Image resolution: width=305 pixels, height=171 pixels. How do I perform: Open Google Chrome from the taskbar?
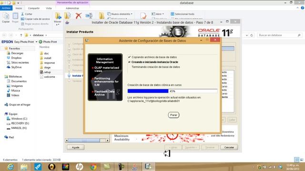(x=93, y=167)
